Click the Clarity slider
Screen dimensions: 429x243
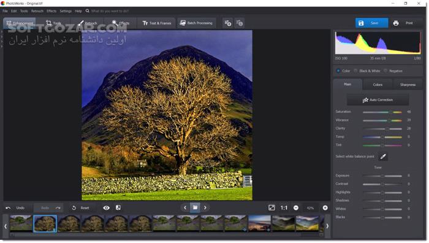[x=382, y=128]
